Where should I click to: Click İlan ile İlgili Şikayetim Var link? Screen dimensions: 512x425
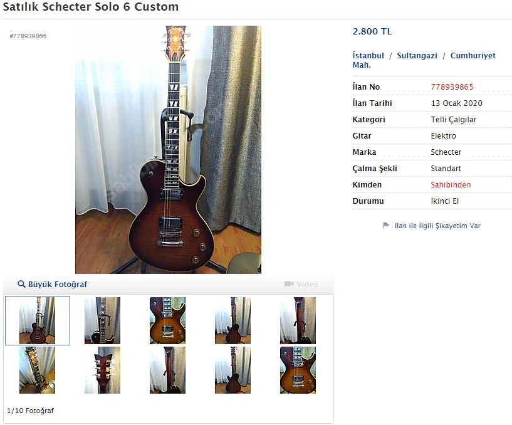point(437,226)
